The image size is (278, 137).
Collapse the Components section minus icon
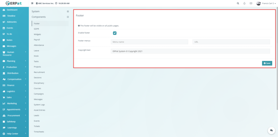click(x=68, y=17)
